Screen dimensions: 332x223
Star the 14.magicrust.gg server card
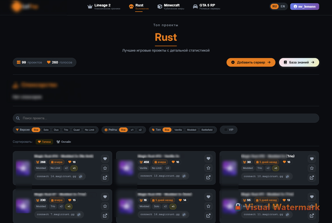click(105, 168)
